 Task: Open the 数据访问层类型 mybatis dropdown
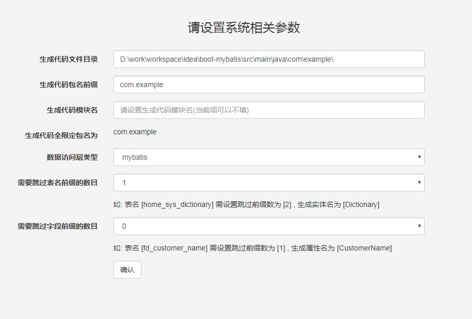[x=269, y=157]
